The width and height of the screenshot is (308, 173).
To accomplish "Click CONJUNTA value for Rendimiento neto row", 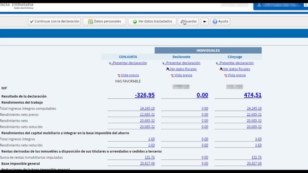I will [x=147, y=121].
